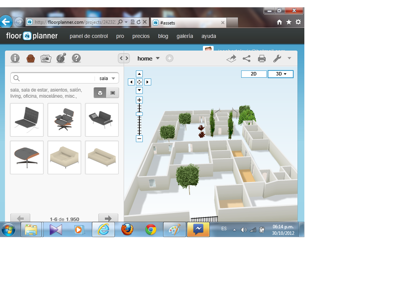
Task: Center the view with the fit icon
Action: pyautogui.click(x=139, y=82)
